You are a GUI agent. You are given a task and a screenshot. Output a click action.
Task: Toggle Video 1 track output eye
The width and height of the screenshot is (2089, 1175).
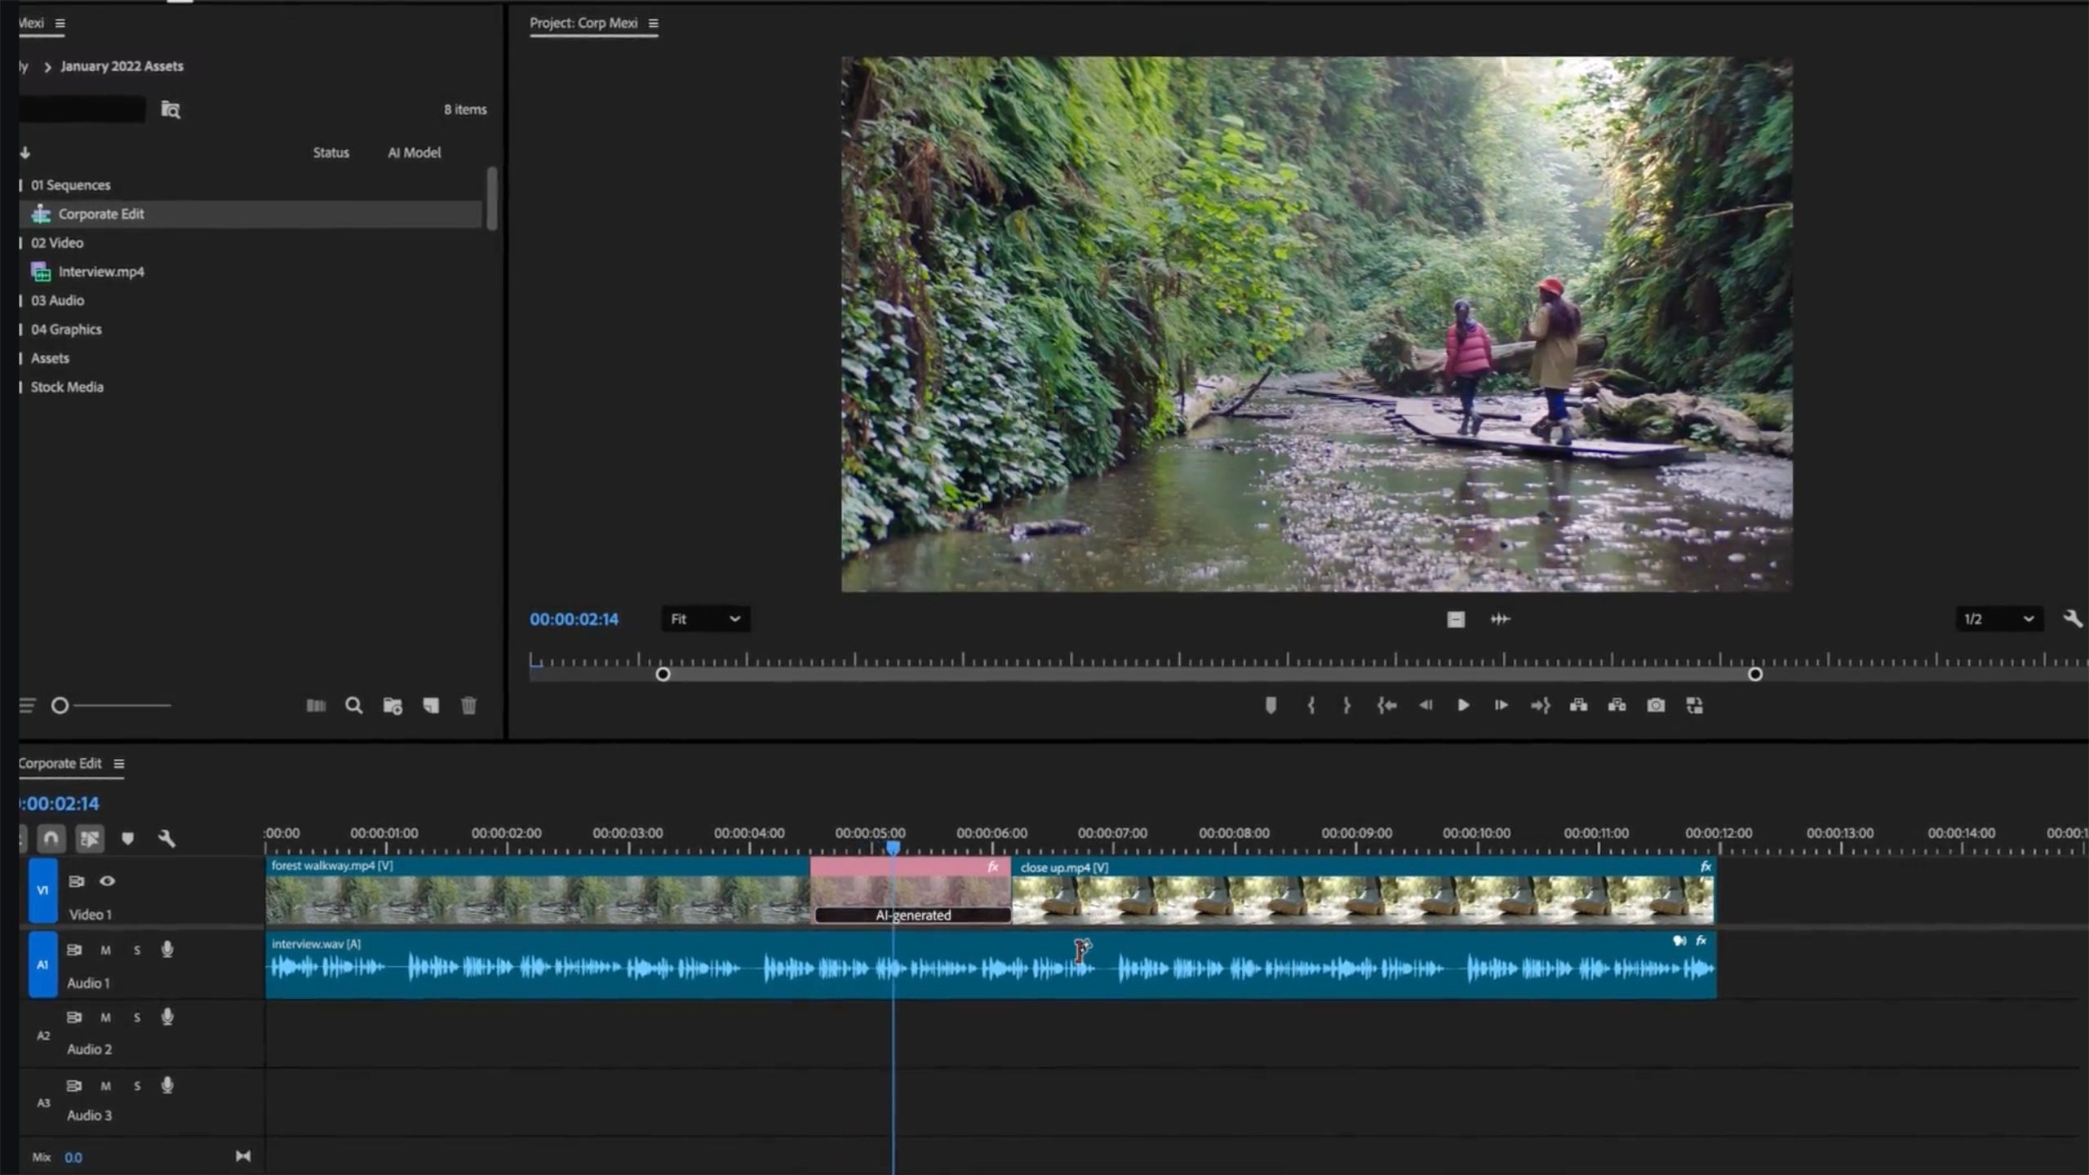coord(107,881)
